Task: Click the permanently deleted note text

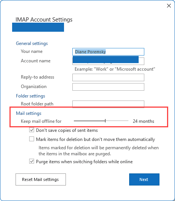Action: 98,151
